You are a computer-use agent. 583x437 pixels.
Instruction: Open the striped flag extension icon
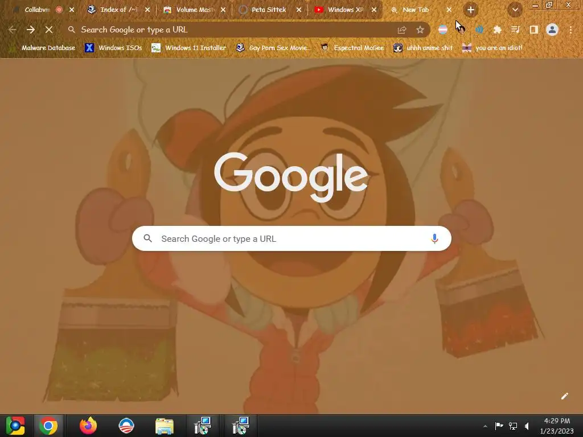pyautogui.click(x=442, y=30)
